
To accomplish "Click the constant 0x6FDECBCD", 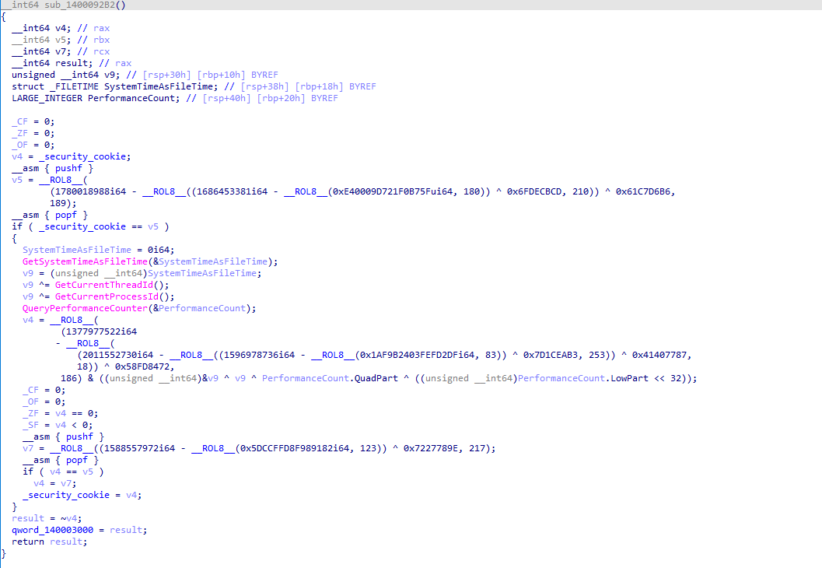I will (x=533, y=191).
